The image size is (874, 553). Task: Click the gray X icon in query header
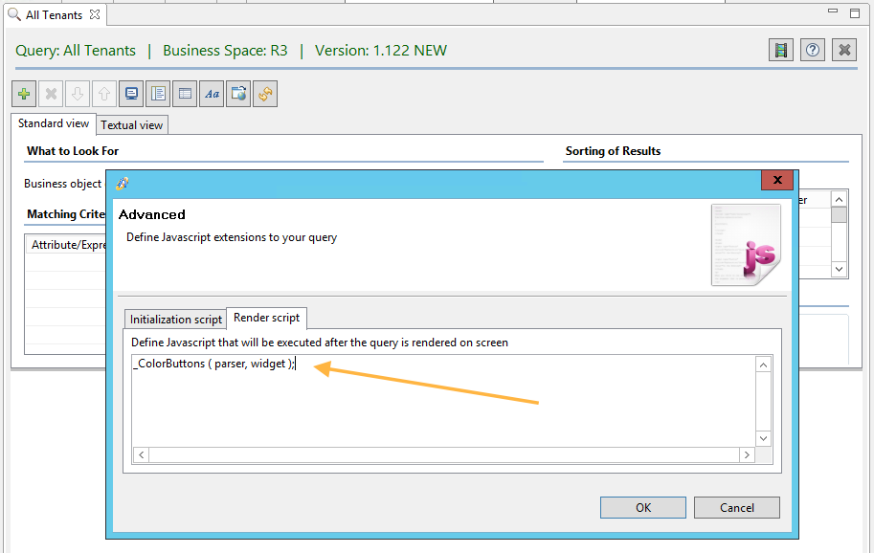(x=844, y=50)
